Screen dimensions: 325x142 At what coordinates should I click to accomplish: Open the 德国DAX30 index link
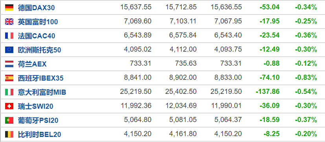(36, 8)
